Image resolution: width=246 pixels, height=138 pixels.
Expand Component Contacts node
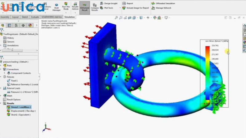click(4, 73)
